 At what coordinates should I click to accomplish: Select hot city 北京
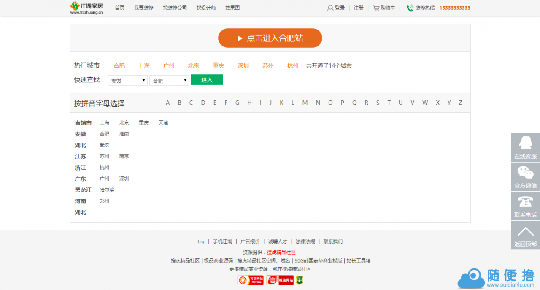(x=194, y=65)
